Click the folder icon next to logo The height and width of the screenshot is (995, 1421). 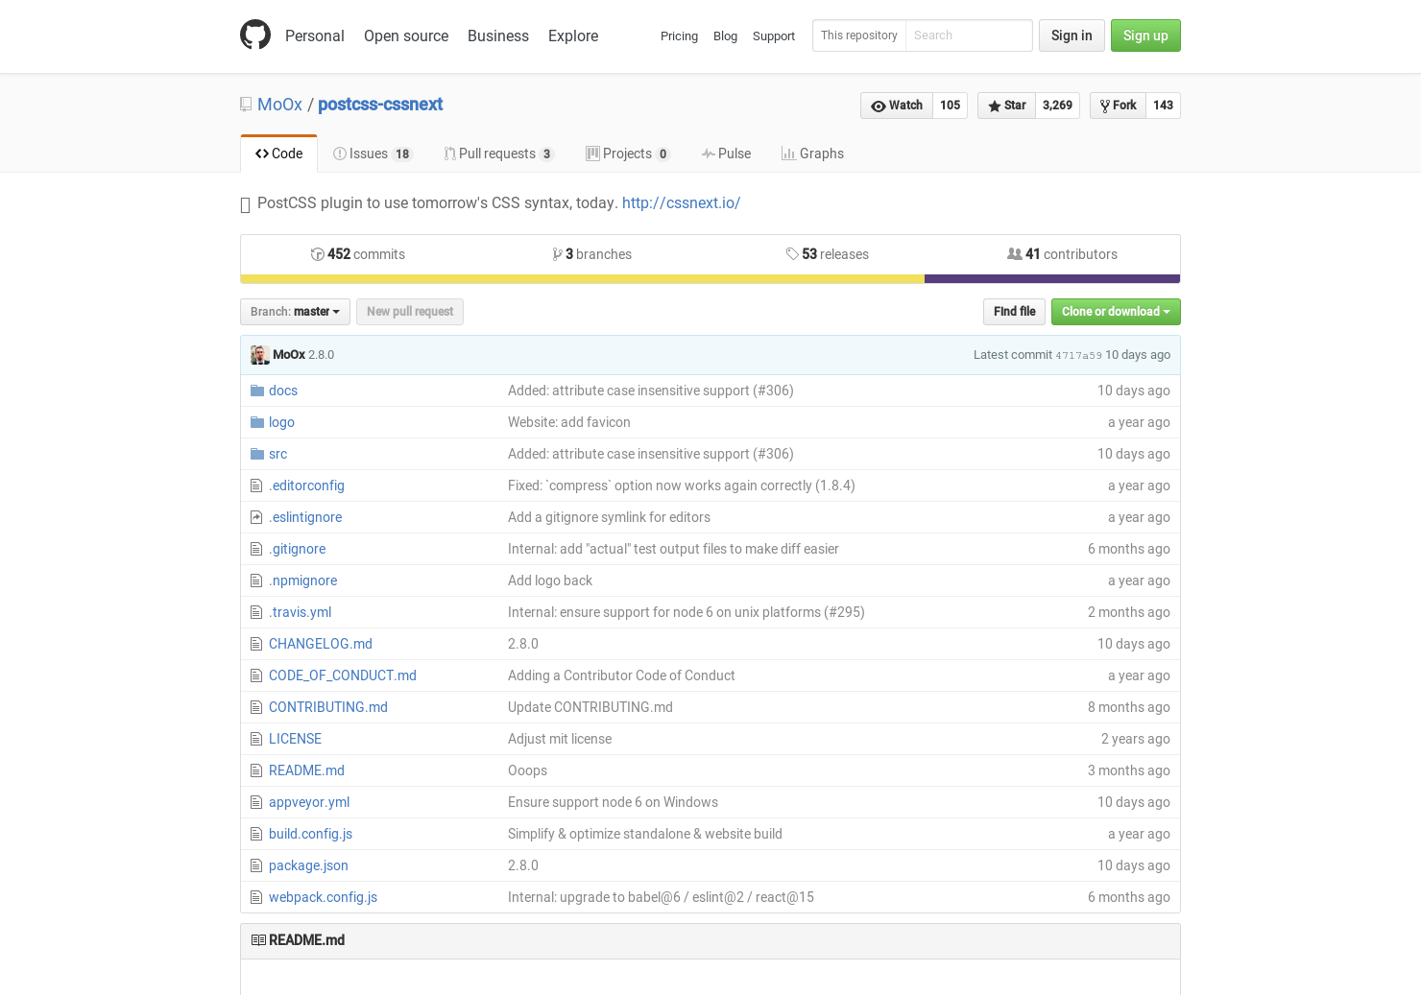click(x=257, y=422)
